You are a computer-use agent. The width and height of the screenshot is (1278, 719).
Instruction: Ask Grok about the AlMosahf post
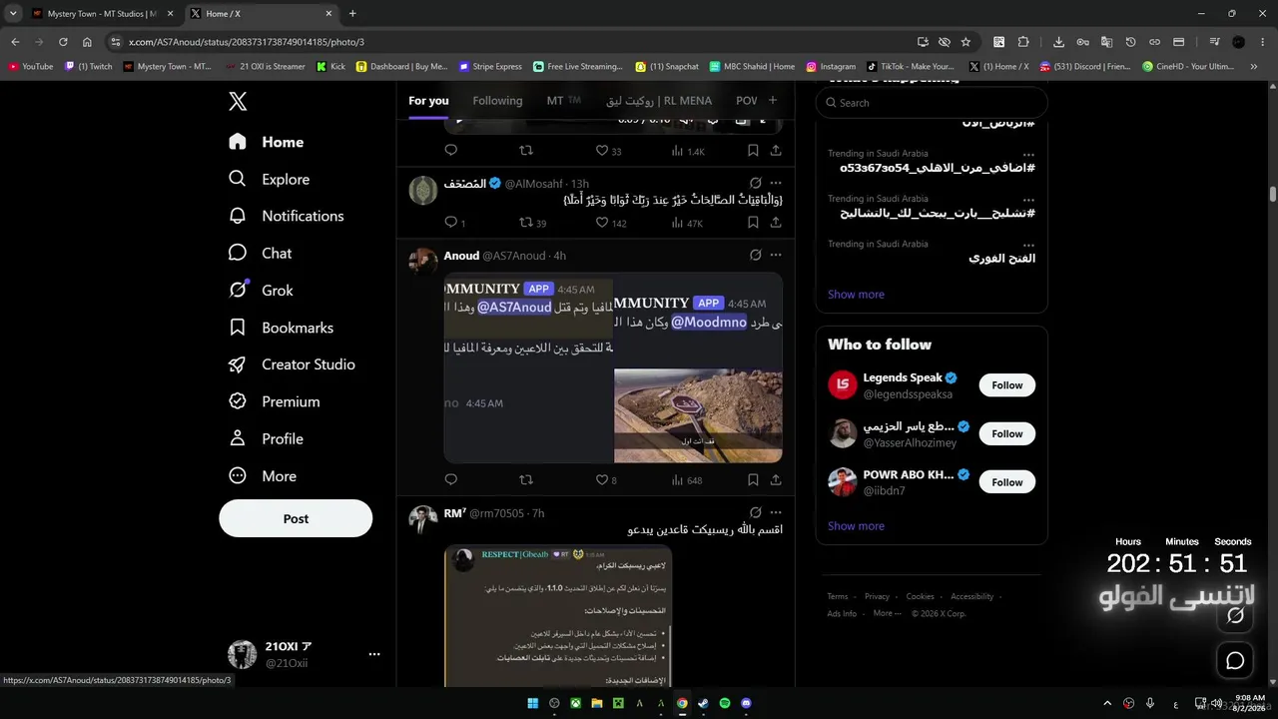(756, 183)
